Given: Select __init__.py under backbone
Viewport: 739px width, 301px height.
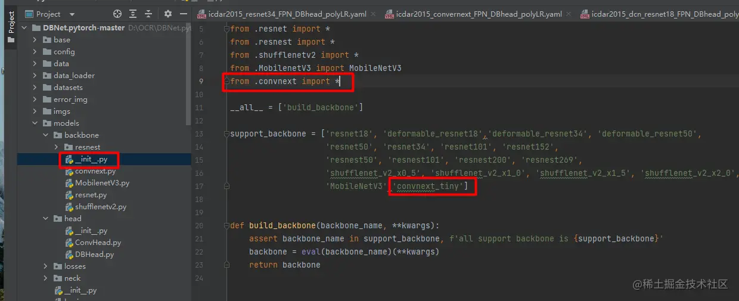Looking at the screenshot, I should point(91,159).
